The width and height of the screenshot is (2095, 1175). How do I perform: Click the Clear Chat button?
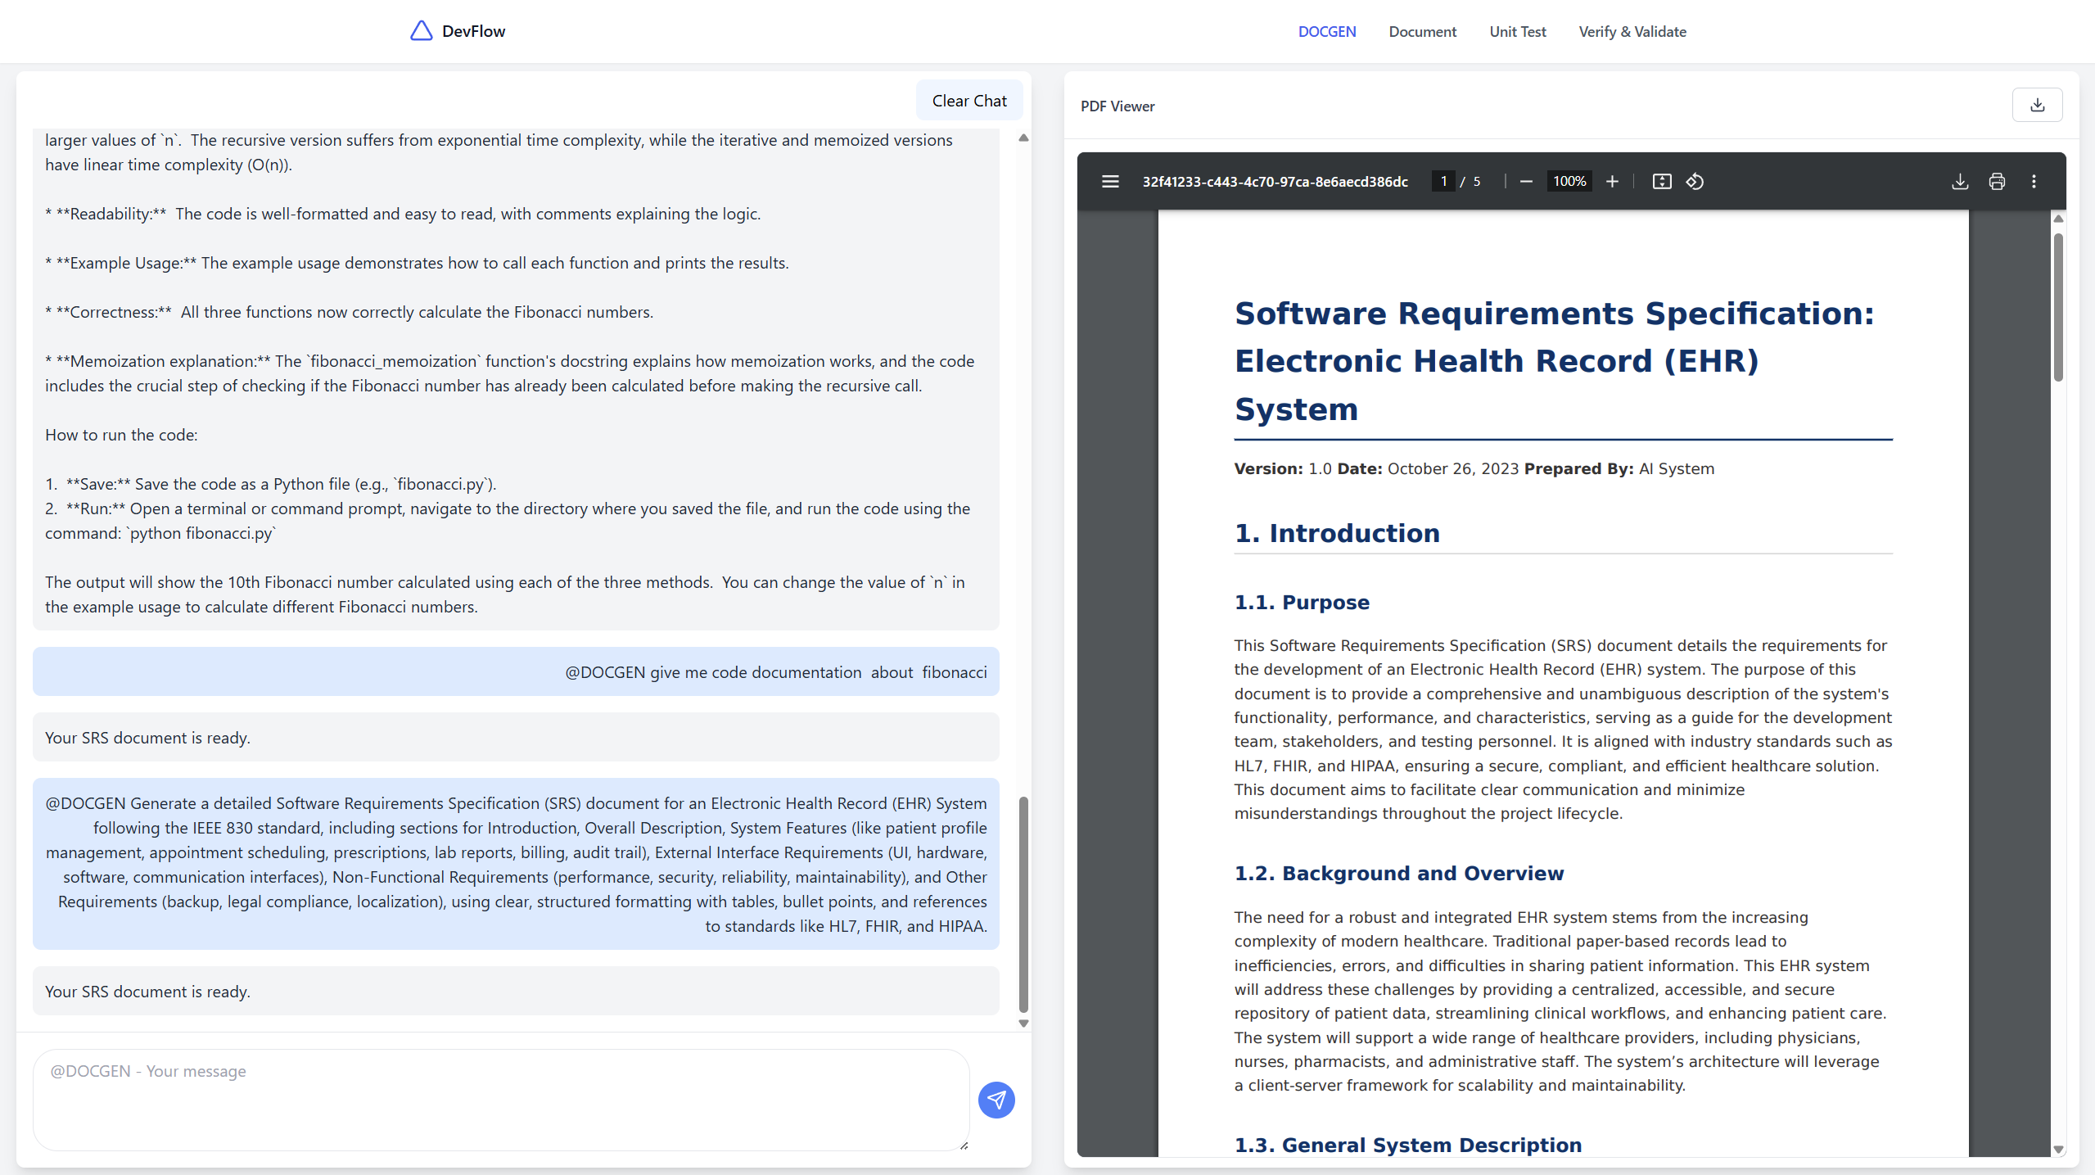pos(969,99)
